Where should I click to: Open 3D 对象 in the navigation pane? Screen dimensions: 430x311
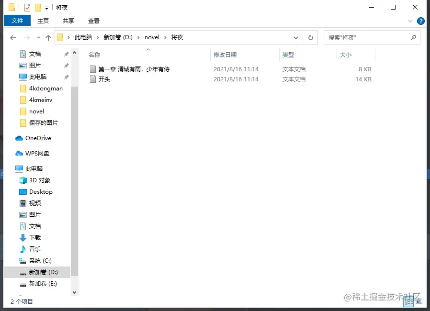click(x=40, y=180)
